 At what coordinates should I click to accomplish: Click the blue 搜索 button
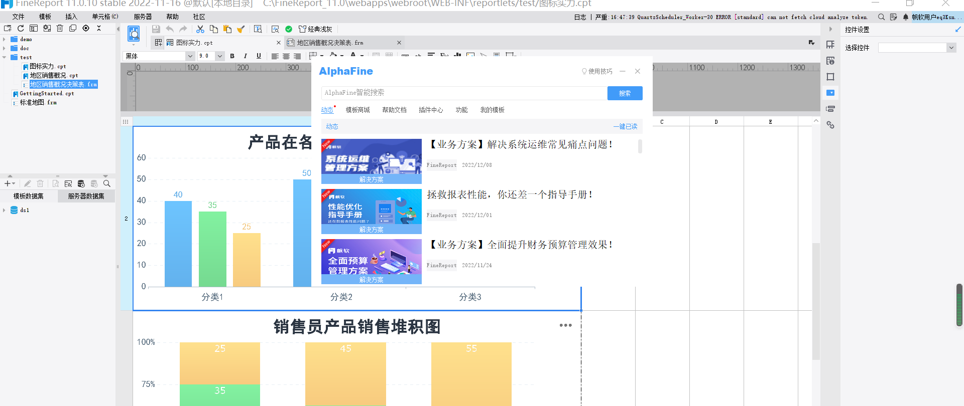(x=625, y=93)
